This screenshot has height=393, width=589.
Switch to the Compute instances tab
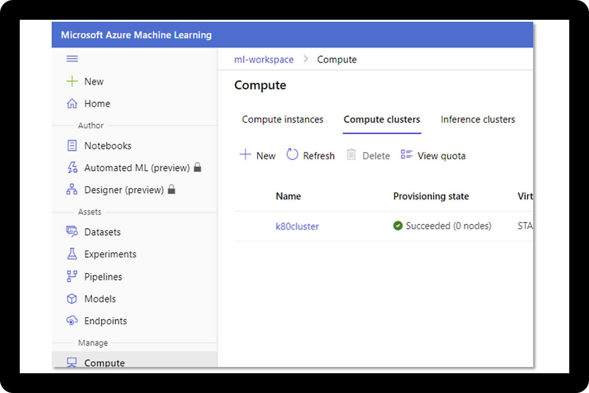coord(282,119)
